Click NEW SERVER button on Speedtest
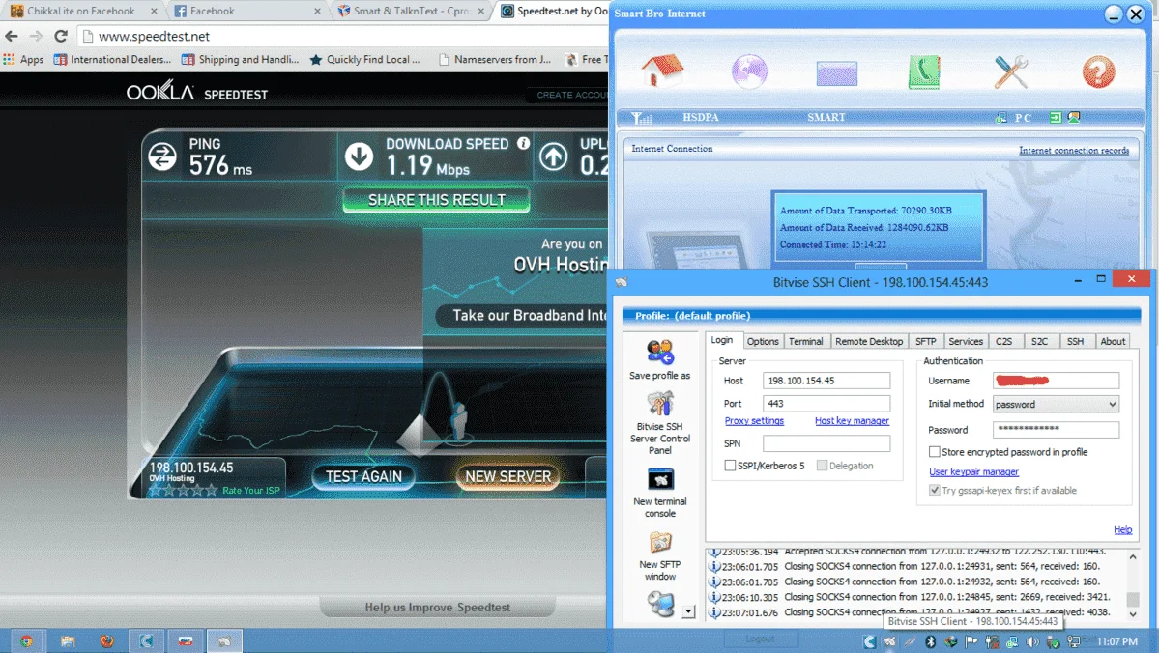Image resolution: width=1159 pixels, height=653 pixels. pyautogui.click(x=507, y=476)
